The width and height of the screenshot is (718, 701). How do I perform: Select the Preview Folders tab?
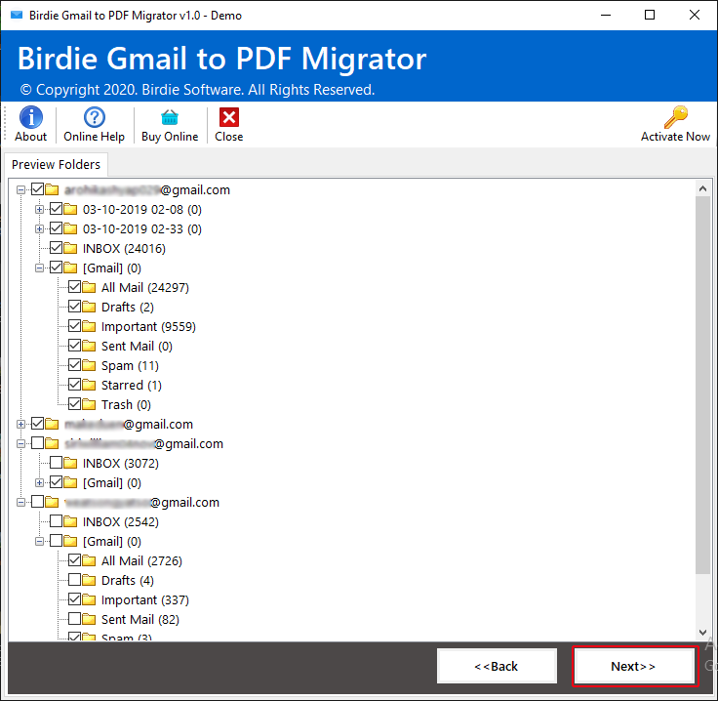tap(56, 164)
